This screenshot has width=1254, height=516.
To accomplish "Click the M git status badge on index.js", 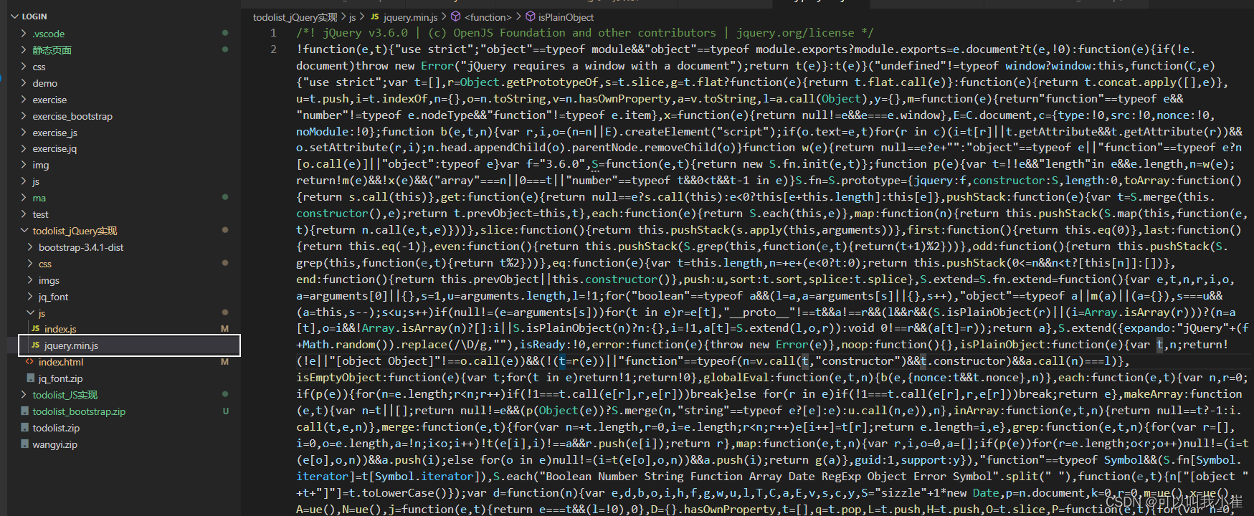I will (x=224, y=329).
